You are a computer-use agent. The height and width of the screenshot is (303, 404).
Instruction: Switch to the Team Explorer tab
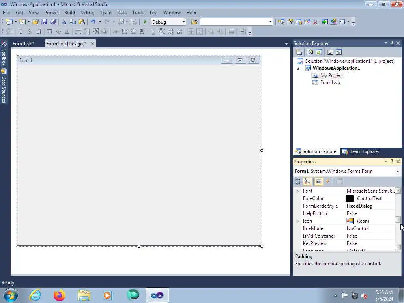[x=361, y=151]
